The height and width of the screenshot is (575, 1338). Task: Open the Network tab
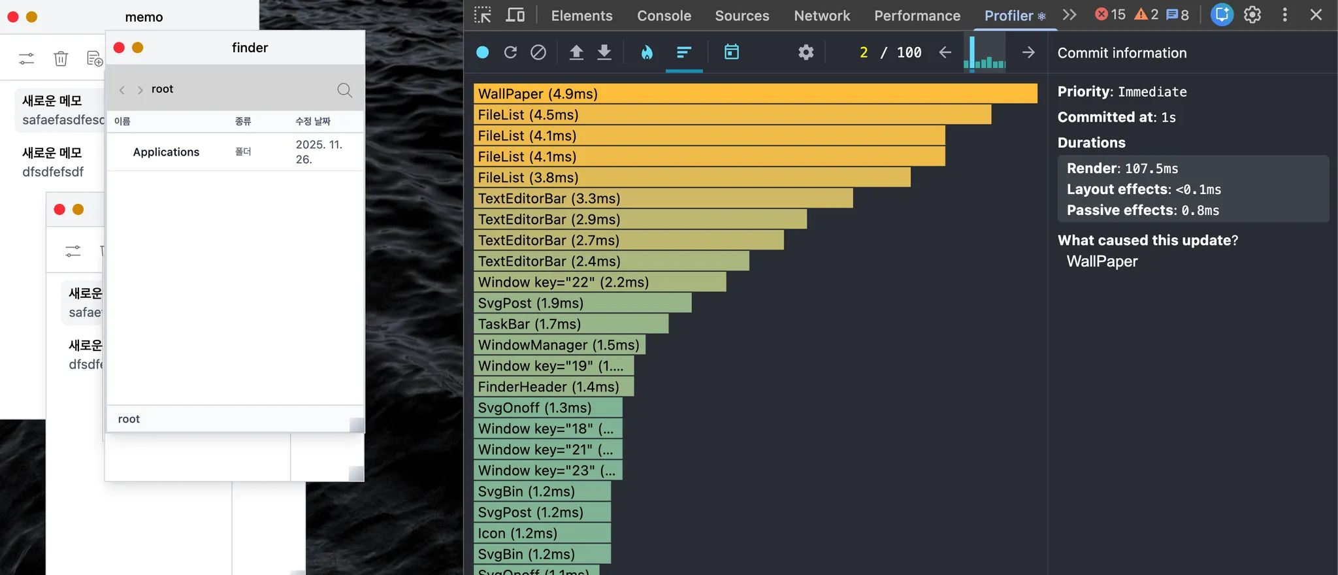coord(822,16)
